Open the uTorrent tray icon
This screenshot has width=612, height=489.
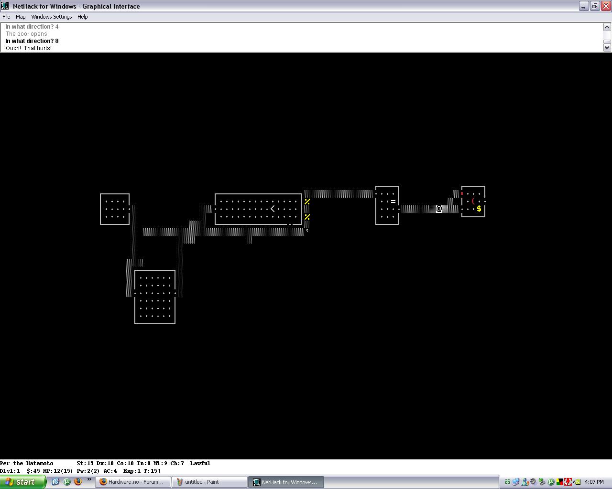(x=551, y=482)
